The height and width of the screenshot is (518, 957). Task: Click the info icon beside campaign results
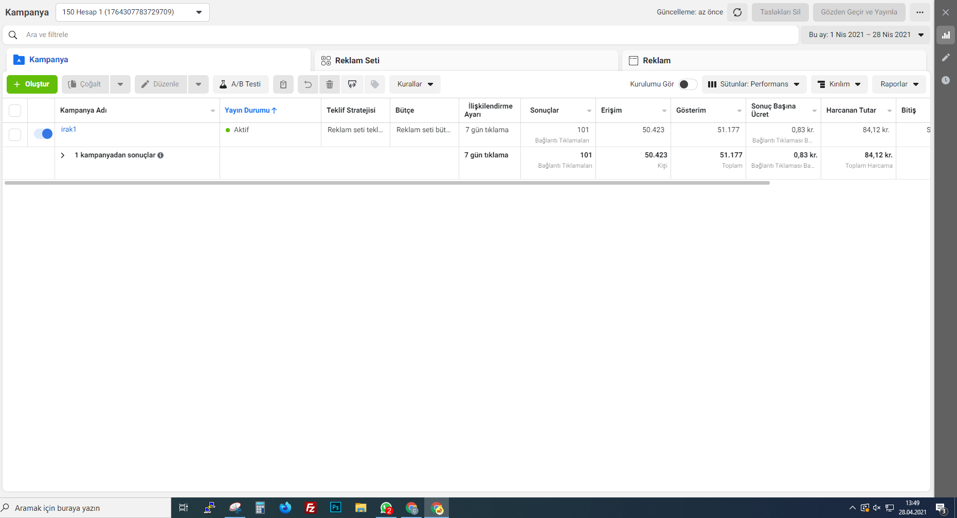coord(160,155)
